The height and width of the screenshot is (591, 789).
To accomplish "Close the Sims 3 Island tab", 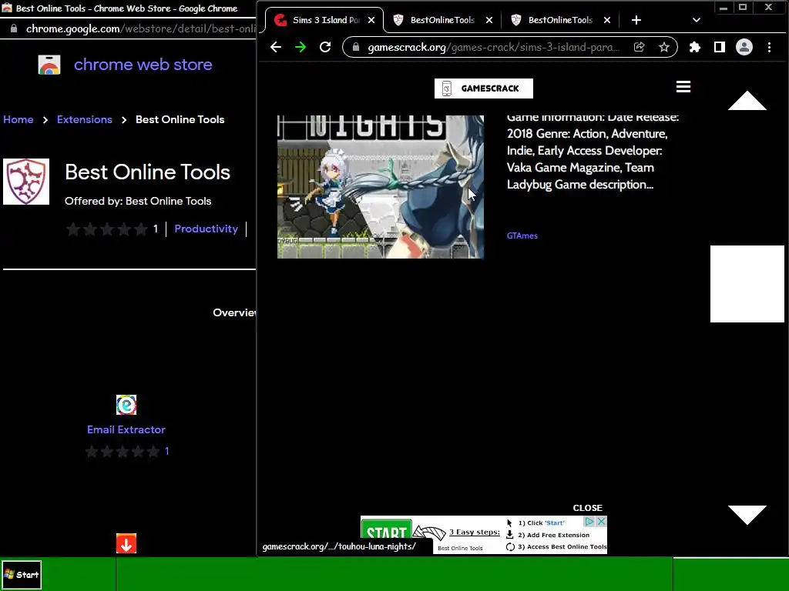I will pos(371,20).
